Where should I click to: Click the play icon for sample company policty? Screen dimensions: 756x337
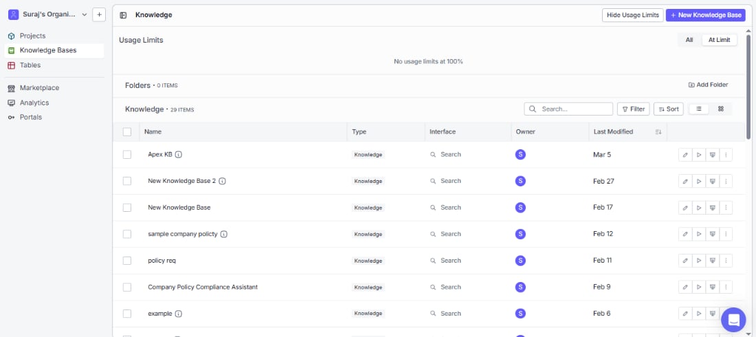[x=699, y=234]
